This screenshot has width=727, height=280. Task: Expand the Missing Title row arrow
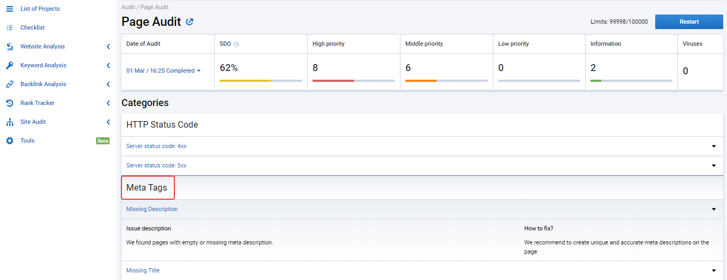click(x=714, y=270)
